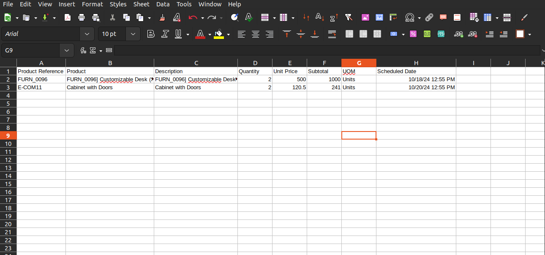The width and height of the screenshot is (545, 255).
Task: Save the document with the green arrow icon
Action: pos(45,18)
